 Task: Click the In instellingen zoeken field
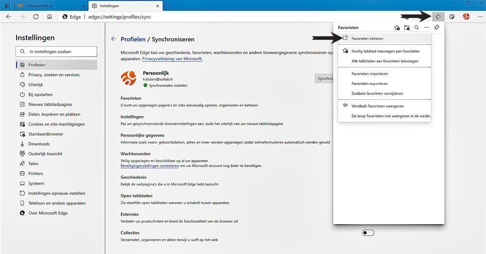(x=56, y=51)
